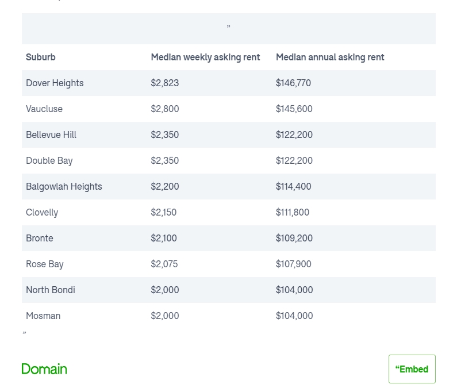Click the Balgowlah Heights suburb cell
Image resolution: width=457 pixels, height=392 pixels.
[64, 187]
